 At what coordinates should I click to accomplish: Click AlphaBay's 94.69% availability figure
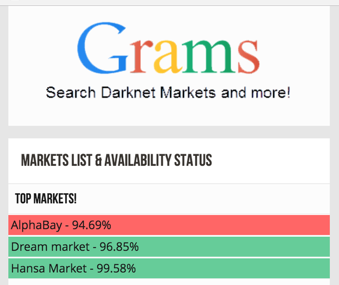[x=91, y=225]
